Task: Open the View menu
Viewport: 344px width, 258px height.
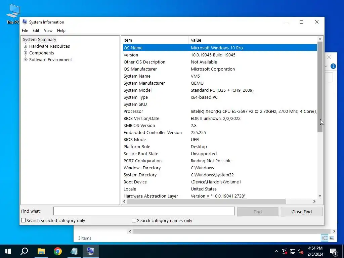Action: click(48, 31)
